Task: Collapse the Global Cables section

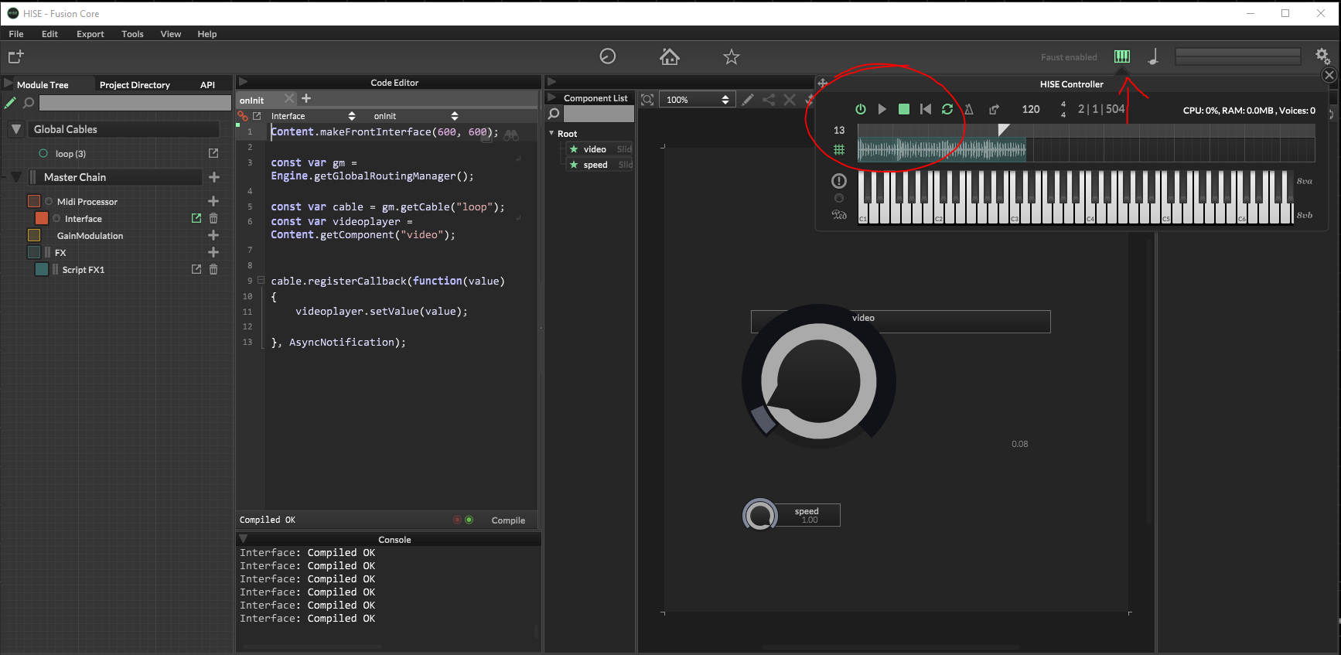Action: coord(16,129)
